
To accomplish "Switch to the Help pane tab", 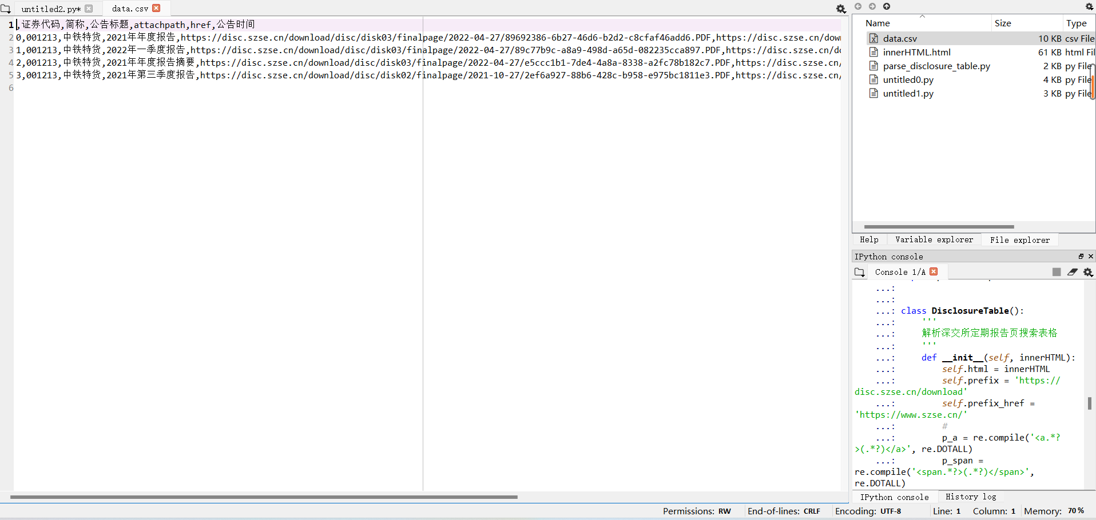I will (x=869, y=240).
